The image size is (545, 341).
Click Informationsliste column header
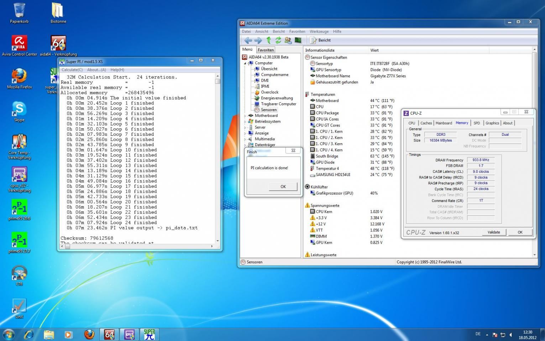click(336, 50)
